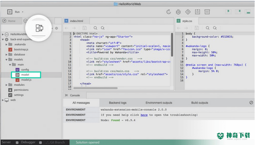Show Environment outputs in console
The height and width of the screenshot is (145, 255).
click(159, 103)
